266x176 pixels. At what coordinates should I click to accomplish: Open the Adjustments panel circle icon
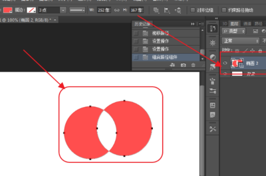[x=212, y=57]
